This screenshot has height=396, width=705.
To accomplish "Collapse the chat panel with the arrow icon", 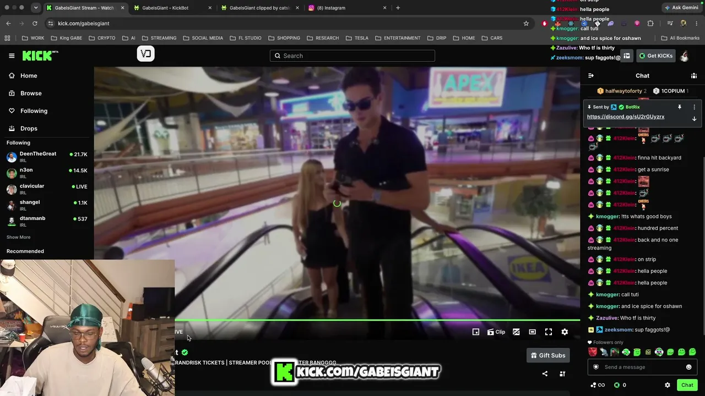I will 591,76.
